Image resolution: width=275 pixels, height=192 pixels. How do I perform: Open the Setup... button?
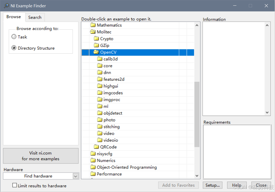213,185
